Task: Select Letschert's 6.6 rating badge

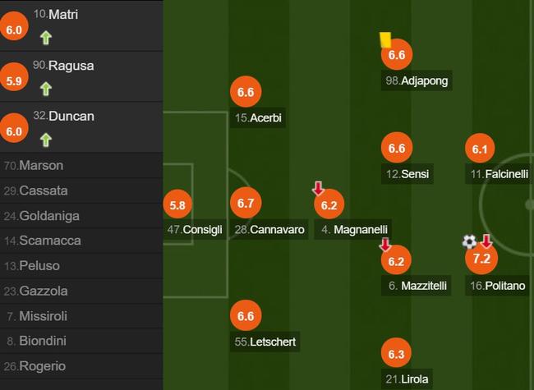Action: pos(246,315)
